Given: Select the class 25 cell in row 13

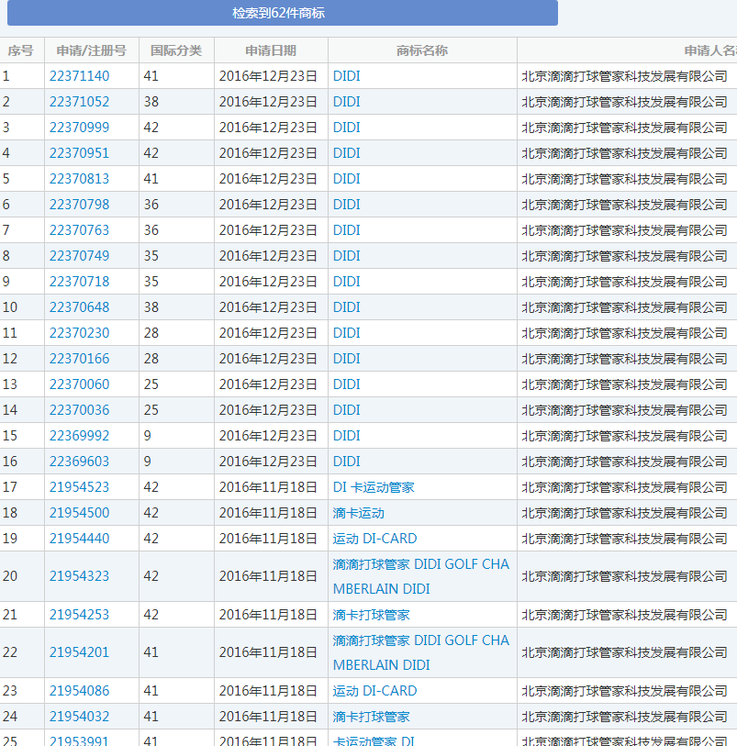Looking at the screenshot, I should [x=176, y=384].
